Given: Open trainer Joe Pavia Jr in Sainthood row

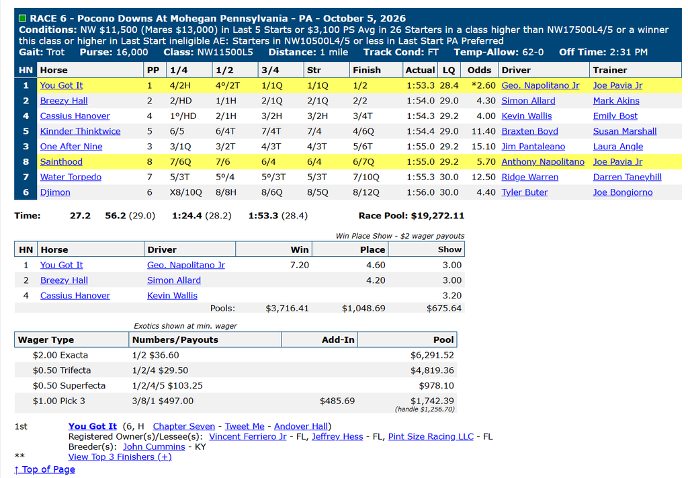Looking at the screenshot, I should 618,162.
